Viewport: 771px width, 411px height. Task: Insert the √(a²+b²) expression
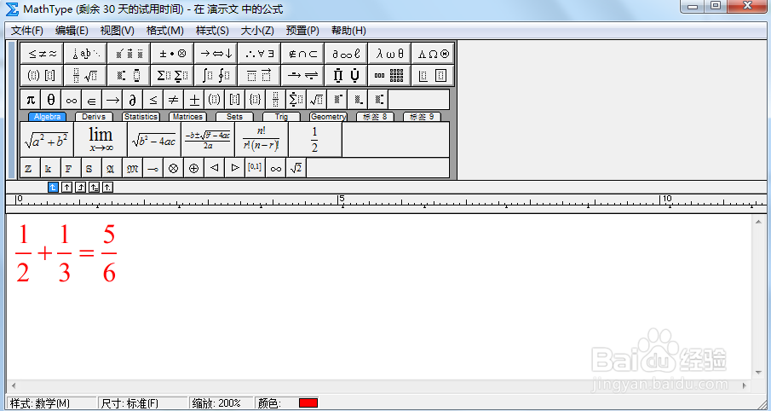click(x=47, y=139)
